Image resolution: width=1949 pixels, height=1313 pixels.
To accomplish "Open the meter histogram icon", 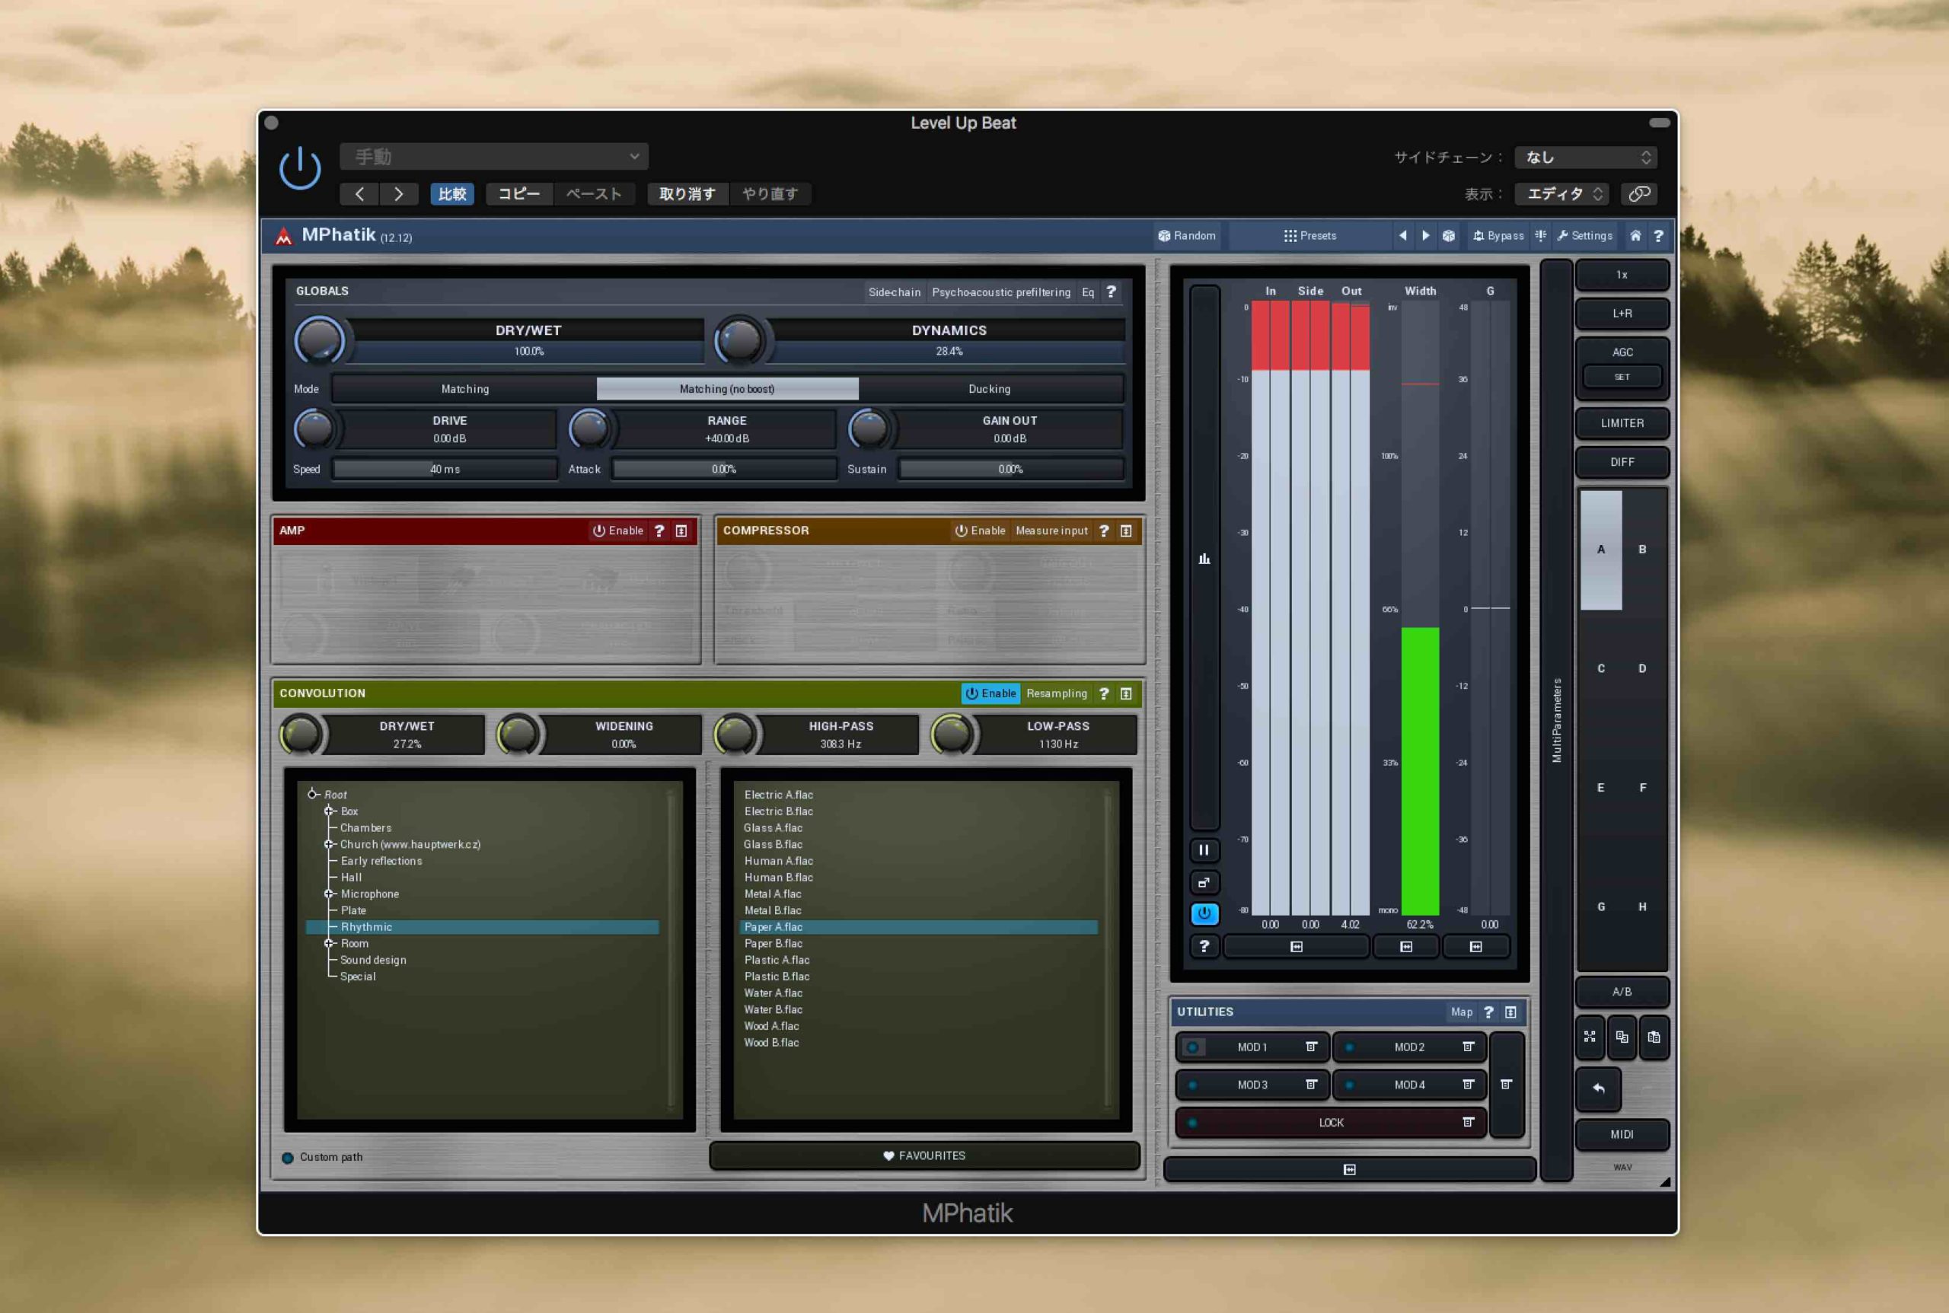I will click(1204, 559).
